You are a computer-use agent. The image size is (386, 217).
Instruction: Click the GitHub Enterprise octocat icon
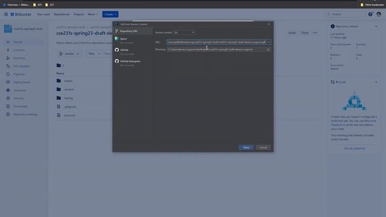[116, 61]
